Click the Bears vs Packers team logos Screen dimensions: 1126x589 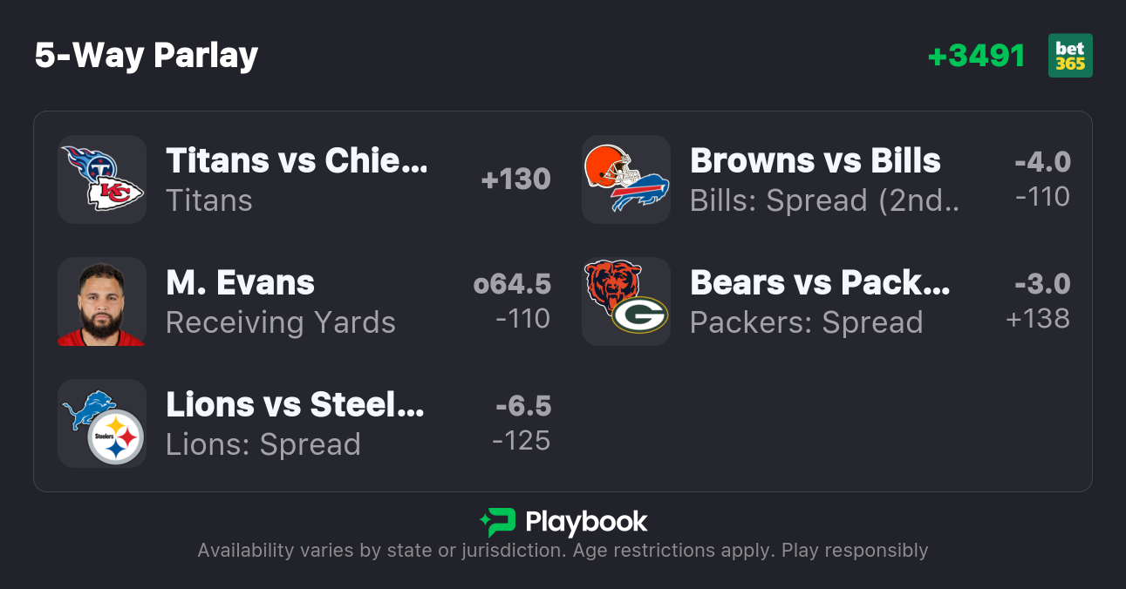626,301
